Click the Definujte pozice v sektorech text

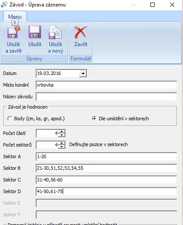point(98,144)
